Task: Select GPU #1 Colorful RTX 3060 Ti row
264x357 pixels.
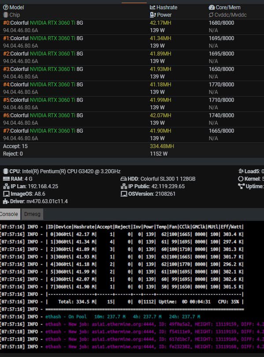Action: (x=132, y=42)
